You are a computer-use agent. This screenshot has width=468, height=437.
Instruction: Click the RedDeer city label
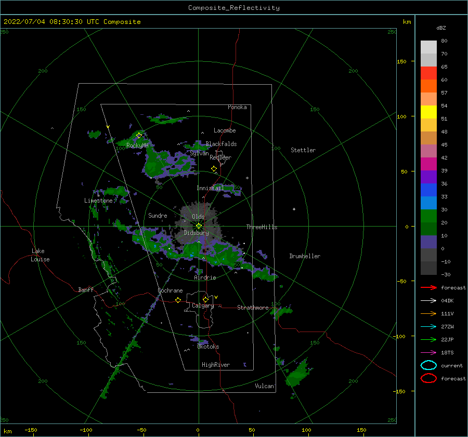coord(220,157)
